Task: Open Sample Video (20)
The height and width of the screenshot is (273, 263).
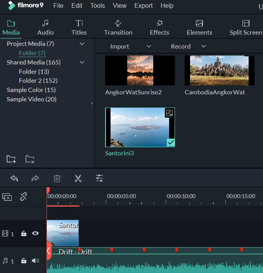Action: click(x=31, y=99)
